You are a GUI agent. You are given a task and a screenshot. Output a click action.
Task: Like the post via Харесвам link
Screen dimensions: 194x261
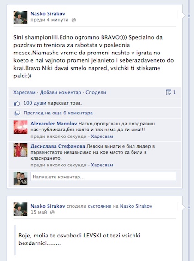24,92
